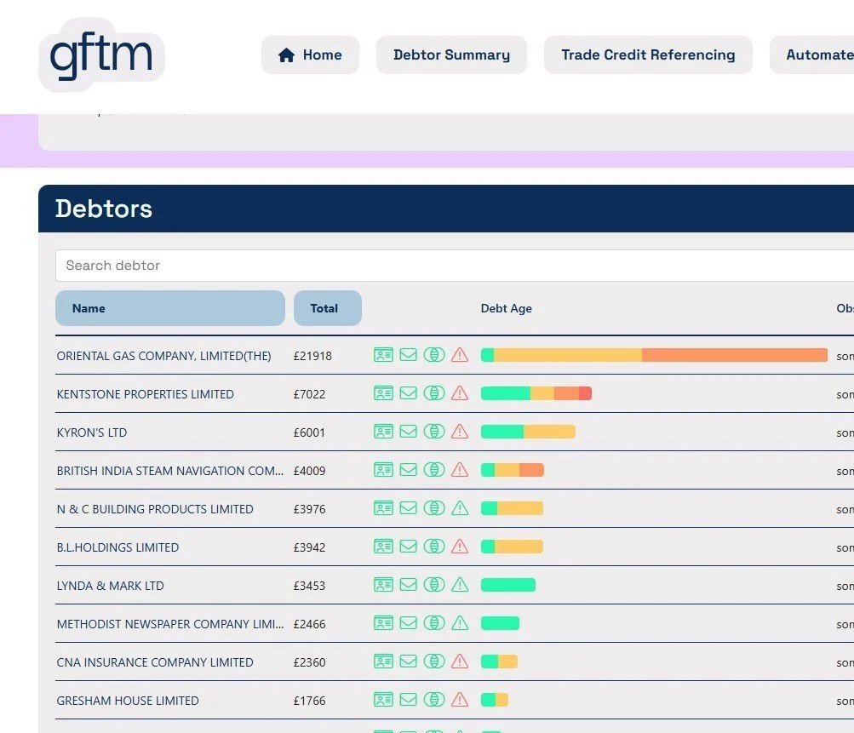The width and height of the screenshot is (854, 733).
Task: Open contact card icon for Methodist Newspaper Company
Action: (x=383, y=623)
